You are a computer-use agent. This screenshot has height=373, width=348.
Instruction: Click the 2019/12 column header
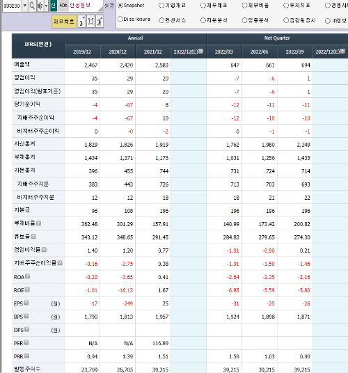[82, 51]
